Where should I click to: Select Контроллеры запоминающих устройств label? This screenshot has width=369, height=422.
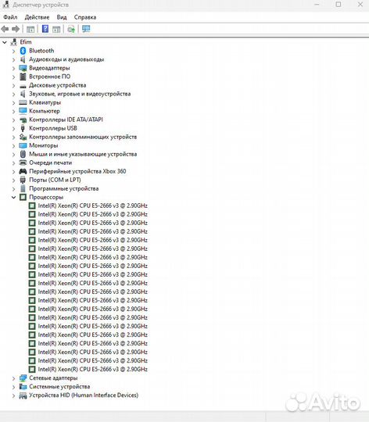83,137
